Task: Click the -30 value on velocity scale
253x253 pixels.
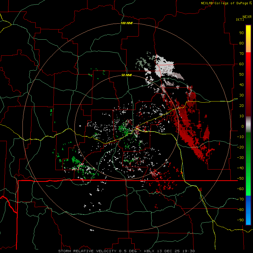Action: (240, 158)
